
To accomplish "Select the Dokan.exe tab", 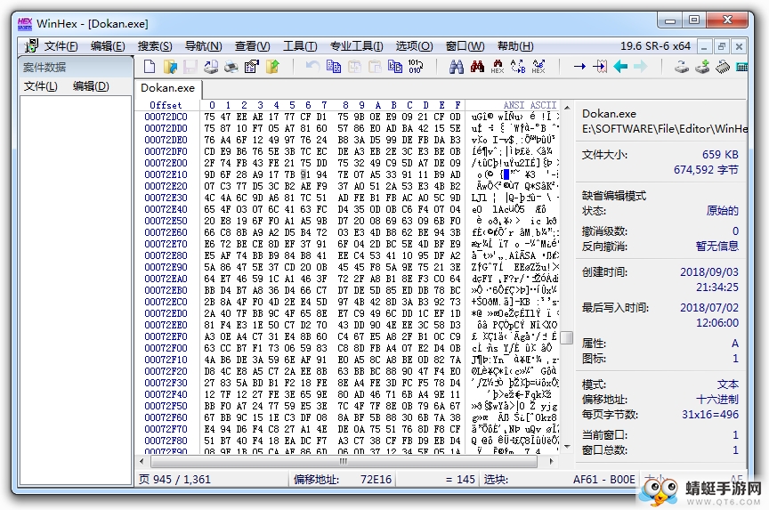I will [167, 88].
